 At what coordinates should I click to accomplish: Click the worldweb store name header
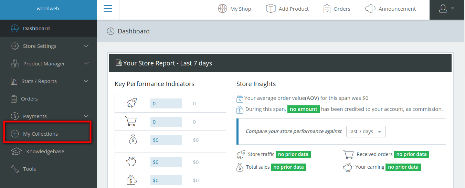[x=48, y=9]
